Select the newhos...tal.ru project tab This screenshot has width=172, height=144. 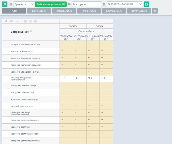click(114, 11)
